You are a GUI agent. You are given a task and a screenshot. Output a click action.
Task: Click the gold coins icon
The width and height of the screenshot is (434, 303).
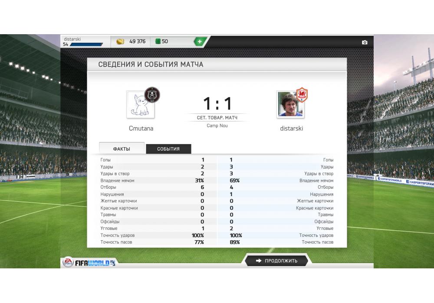click(x=120, y=42)
